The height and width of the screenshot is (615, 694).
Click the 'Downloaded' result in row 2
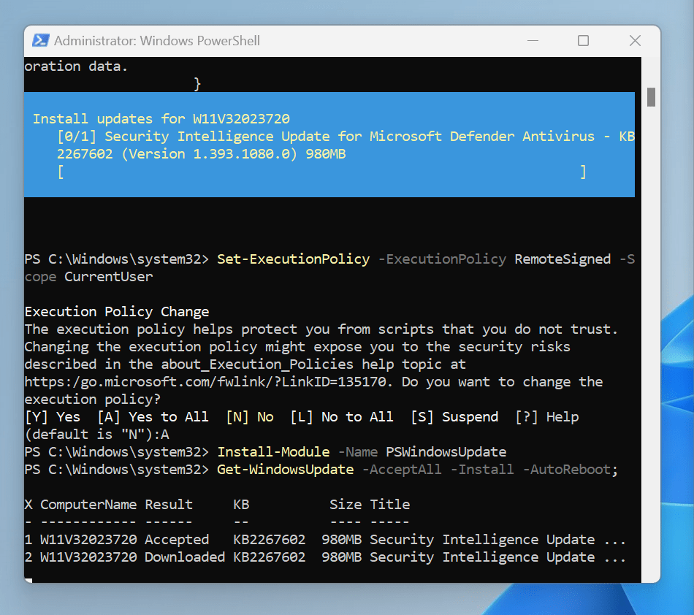(185, 557)
